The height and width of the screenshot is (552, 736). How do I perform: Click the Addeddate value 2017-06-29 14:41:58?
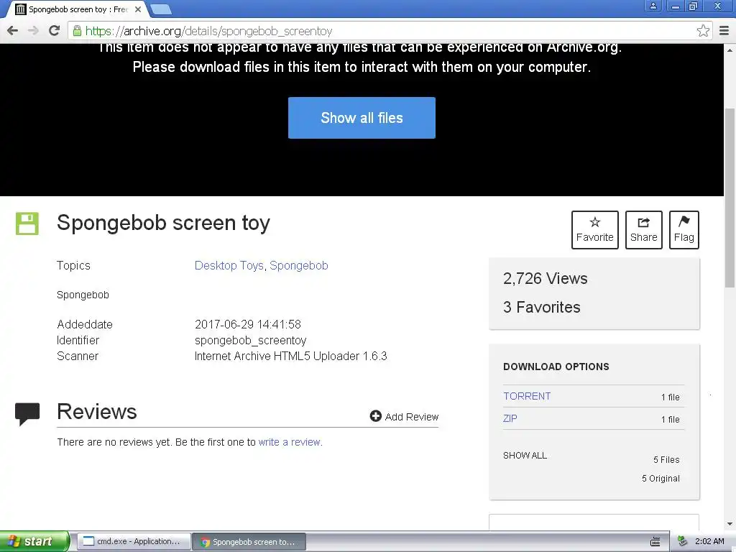pos(247,324)
